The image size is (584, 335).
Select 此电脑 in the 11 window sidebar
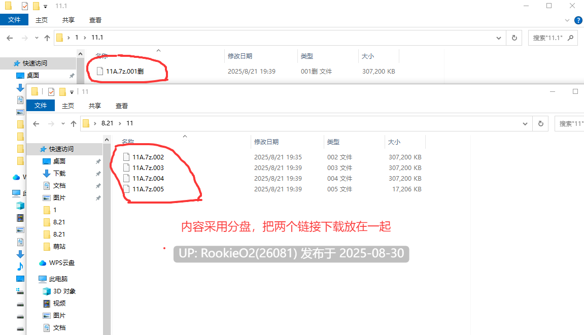(x=58, y=279)
